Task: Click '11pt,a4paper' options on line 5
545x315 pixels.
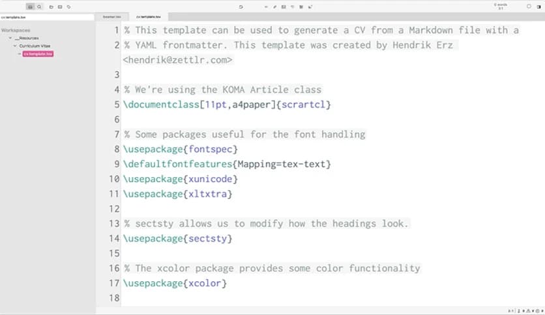Action: [238, 104]
